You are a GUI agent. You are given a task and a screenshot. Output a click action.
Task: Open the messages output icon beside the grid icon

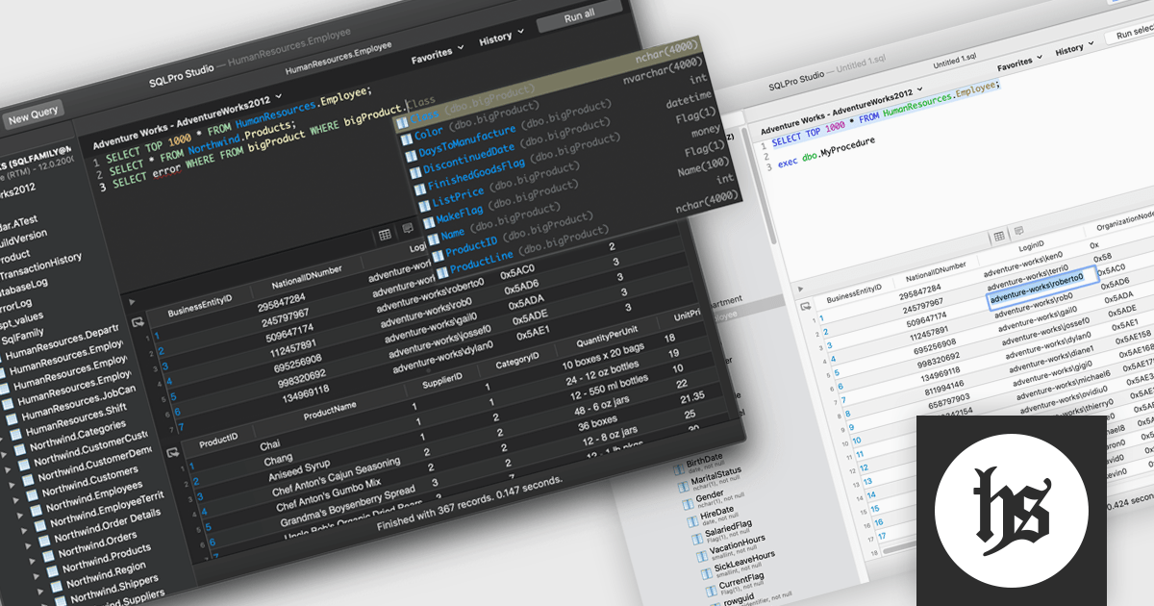(x=407, y=229)
